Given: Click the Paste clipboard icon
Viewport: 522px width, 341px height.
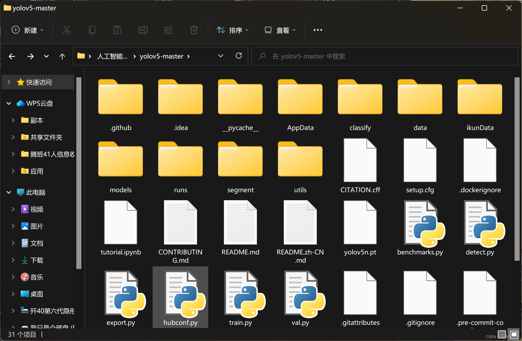Looking at the screenshot, I should (117, 30).
